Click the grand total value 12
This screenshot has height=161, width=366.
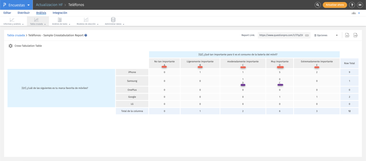[350, 111]
